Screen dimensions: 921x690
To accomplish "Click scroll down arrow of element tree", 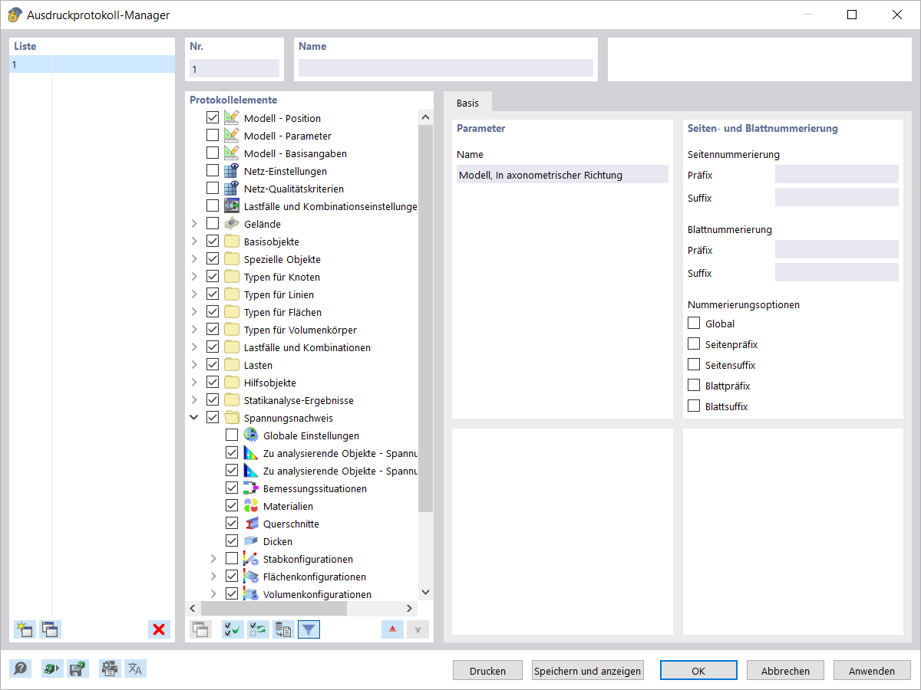I will pos(426,593).
